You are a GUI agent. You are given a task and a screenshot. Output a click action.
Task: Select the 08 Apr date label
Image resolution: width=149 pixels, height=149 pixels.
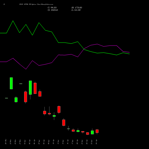[x=44, y=142]
